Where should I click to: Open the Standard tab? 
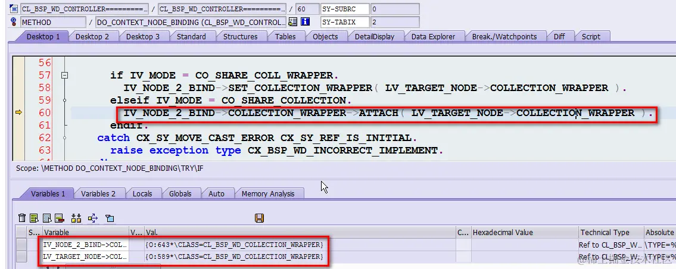pyautogui.click(x=191, y=37)
